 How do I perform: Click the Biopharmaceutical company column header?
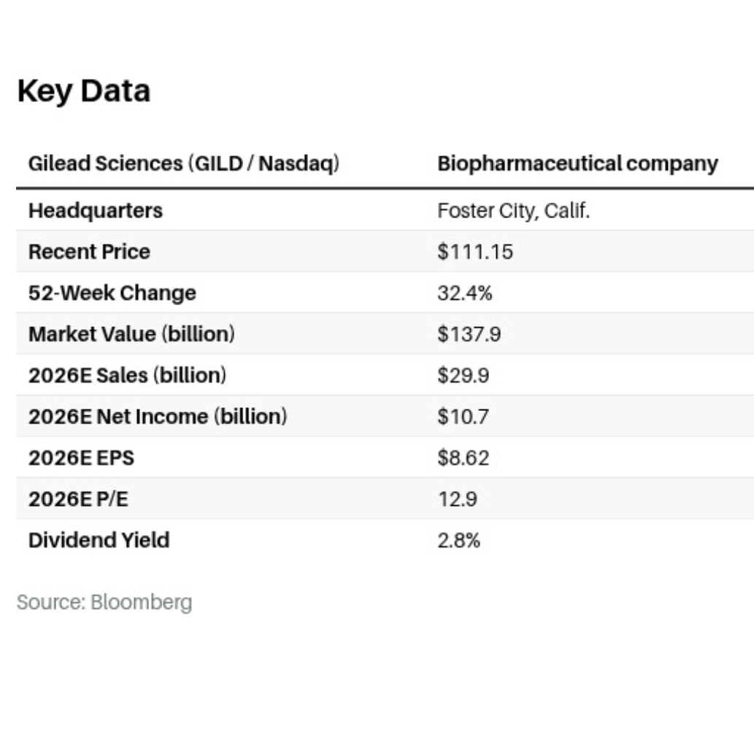pyautogui.click(x=577, y=164)
